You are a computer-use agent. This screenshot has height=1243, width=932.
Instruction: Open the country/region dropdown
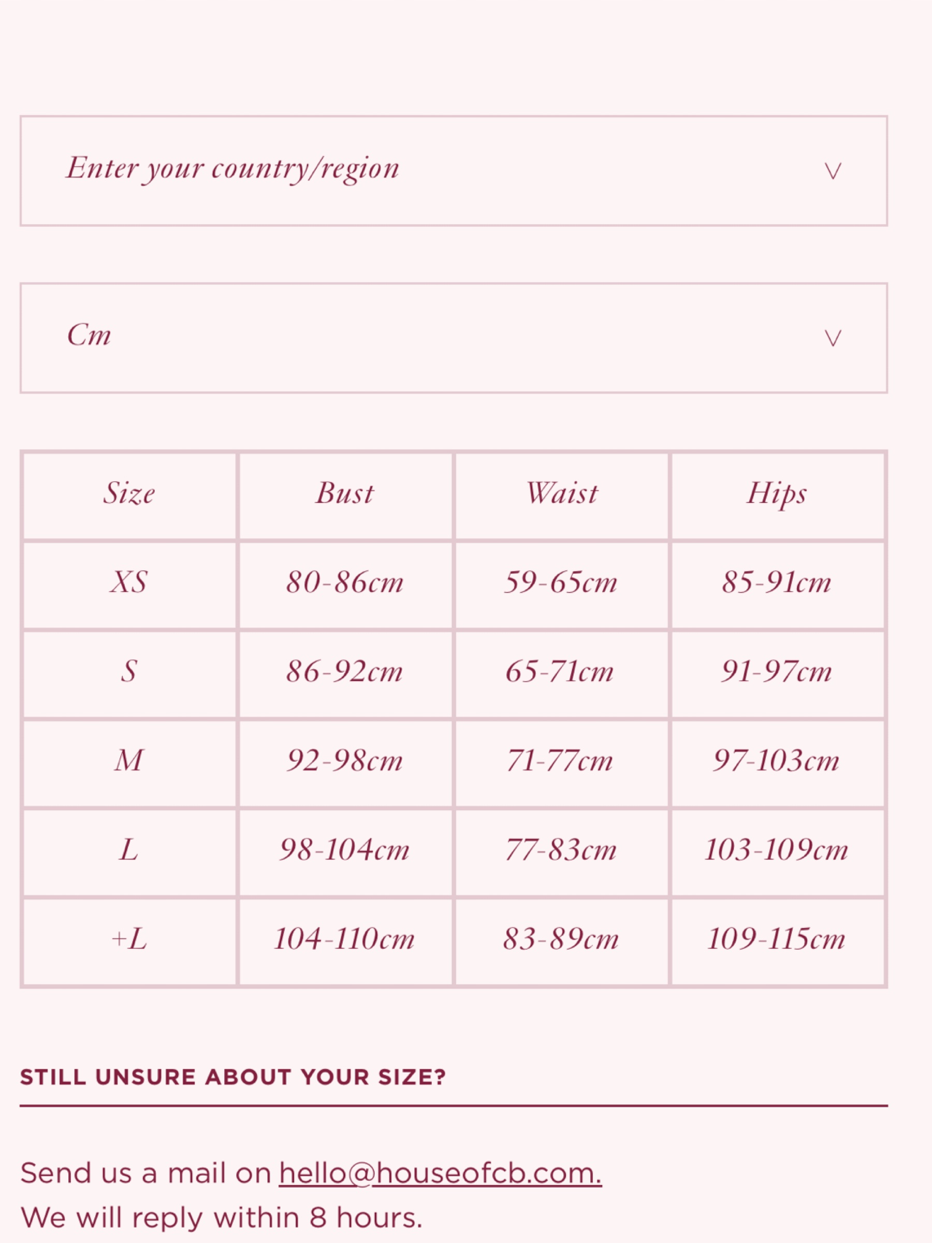pyautogui.click(x=454, y=171)
